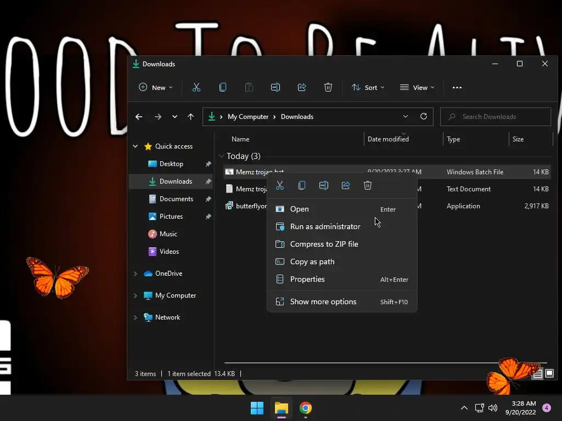Collapse the Today group
Screen dimensions: 562x421
[221, 156]
